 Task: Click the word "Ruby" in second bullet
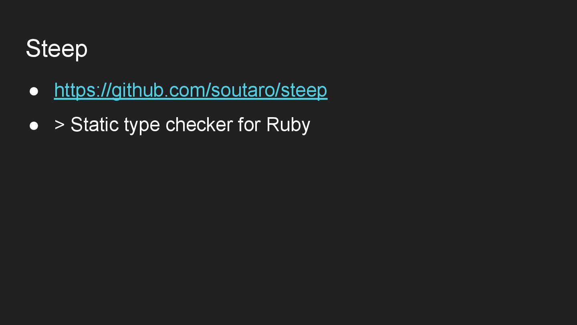288,125
